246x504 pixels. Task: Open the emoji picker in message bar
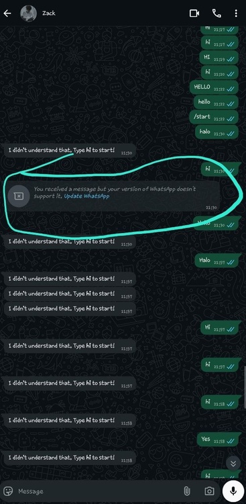coord(9,491)
